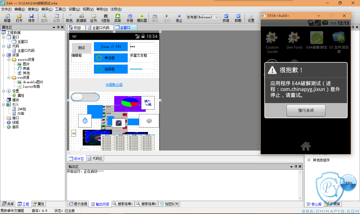Click the 打开 (Open) toolbar icon
Viewport: 360px width, 214px height.
(x=19, y=18)
